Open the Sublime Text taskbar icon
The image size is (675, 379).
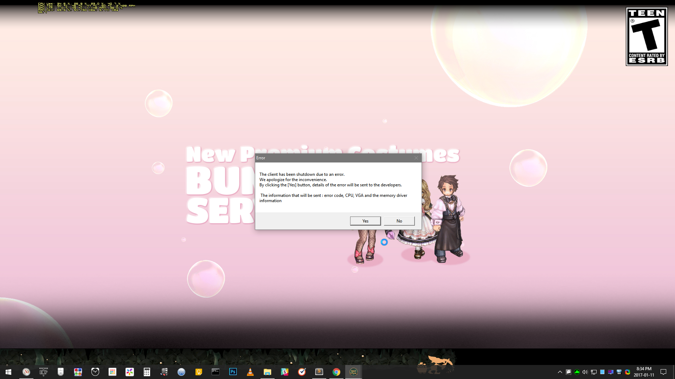[319, 372]
